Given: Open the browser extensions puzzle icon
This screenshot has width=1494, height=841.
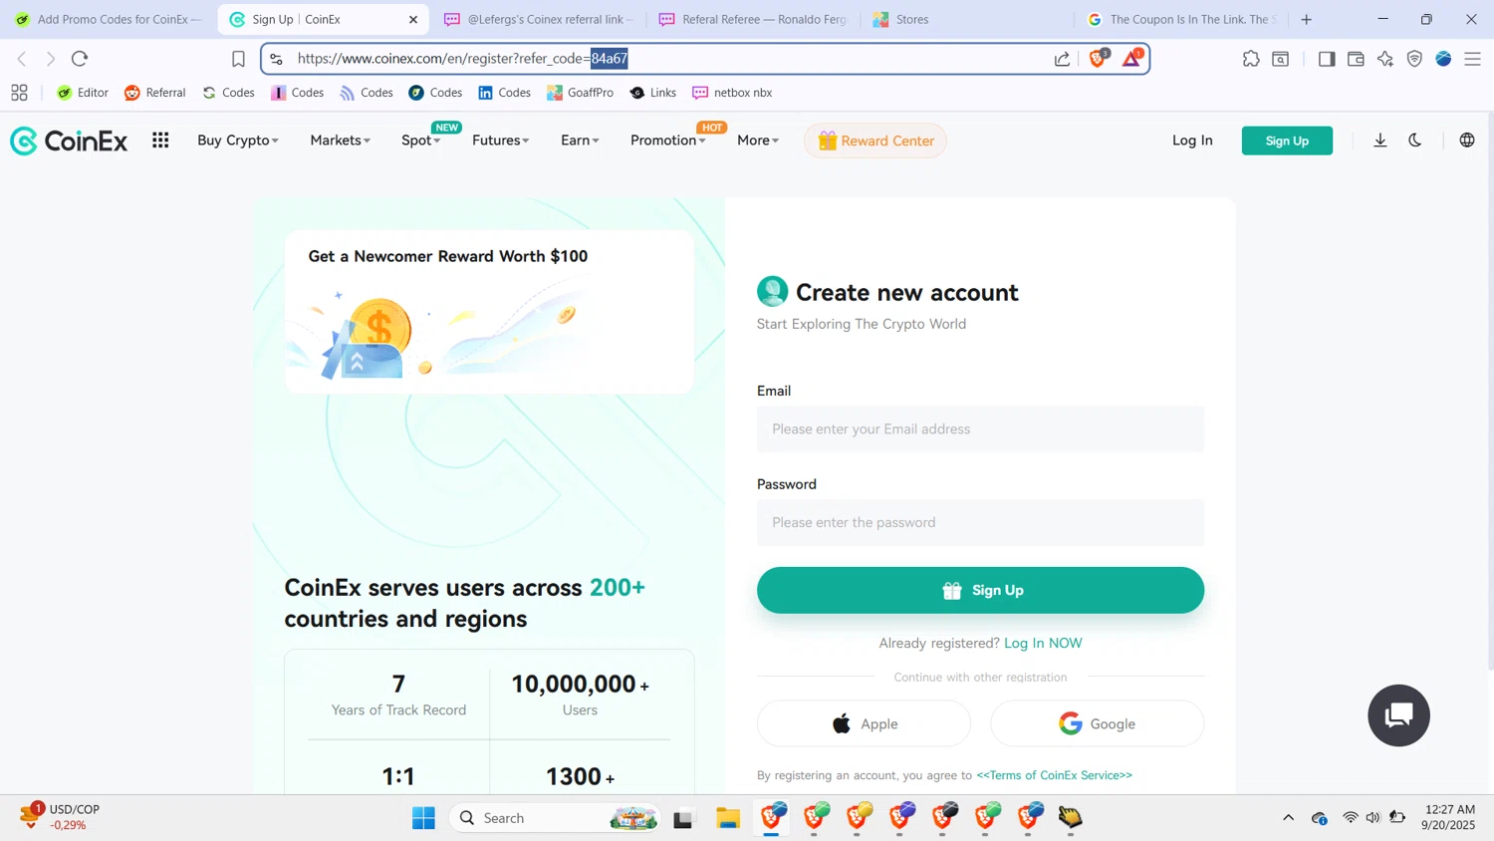Looking at the screenshot, I should (x=1251, y=59).
